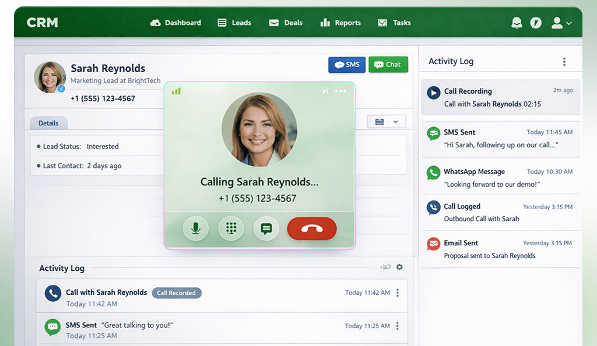This screenshot has height=346, width=597.
Task: Open the message icon in the call popup
Action: coord(266,228)
